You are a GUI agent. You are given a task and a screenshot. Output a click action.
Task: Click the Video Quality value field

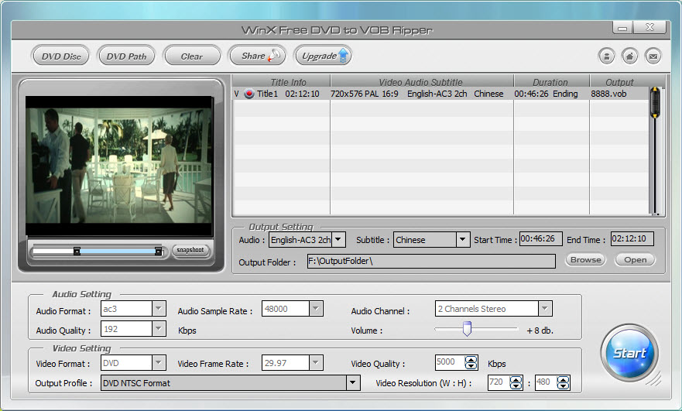pyautogui.click(x=449, y=363)
